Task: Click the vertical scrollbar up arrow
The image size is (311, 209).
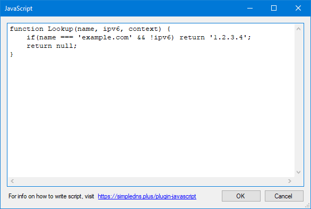Action: point(298,29)
